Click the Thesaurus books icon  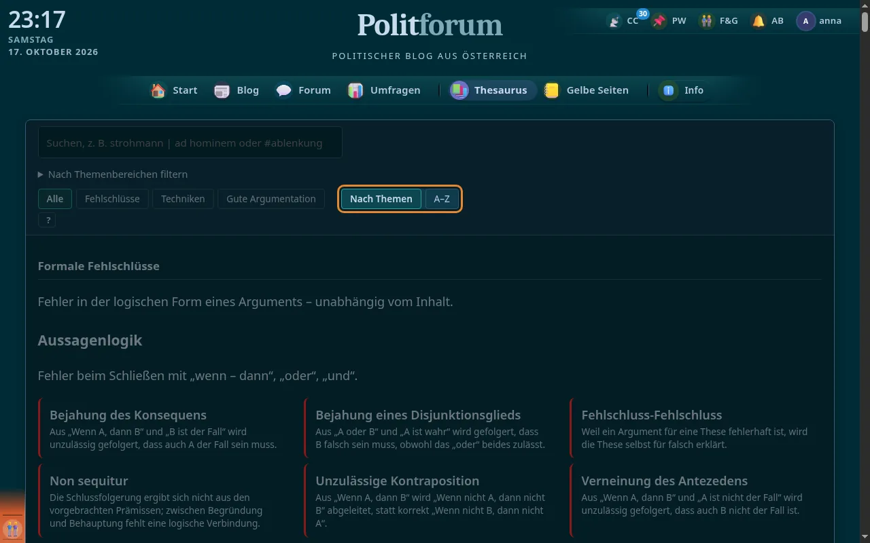459,90
